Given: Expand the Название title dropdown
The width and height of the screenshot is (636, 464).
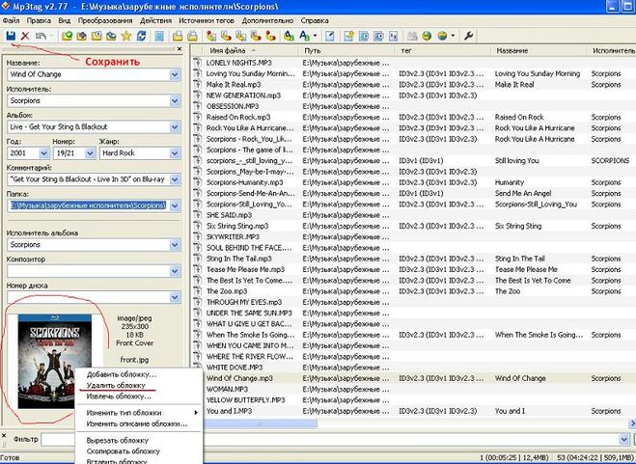Looking at the screenshot, I should 175,73.
